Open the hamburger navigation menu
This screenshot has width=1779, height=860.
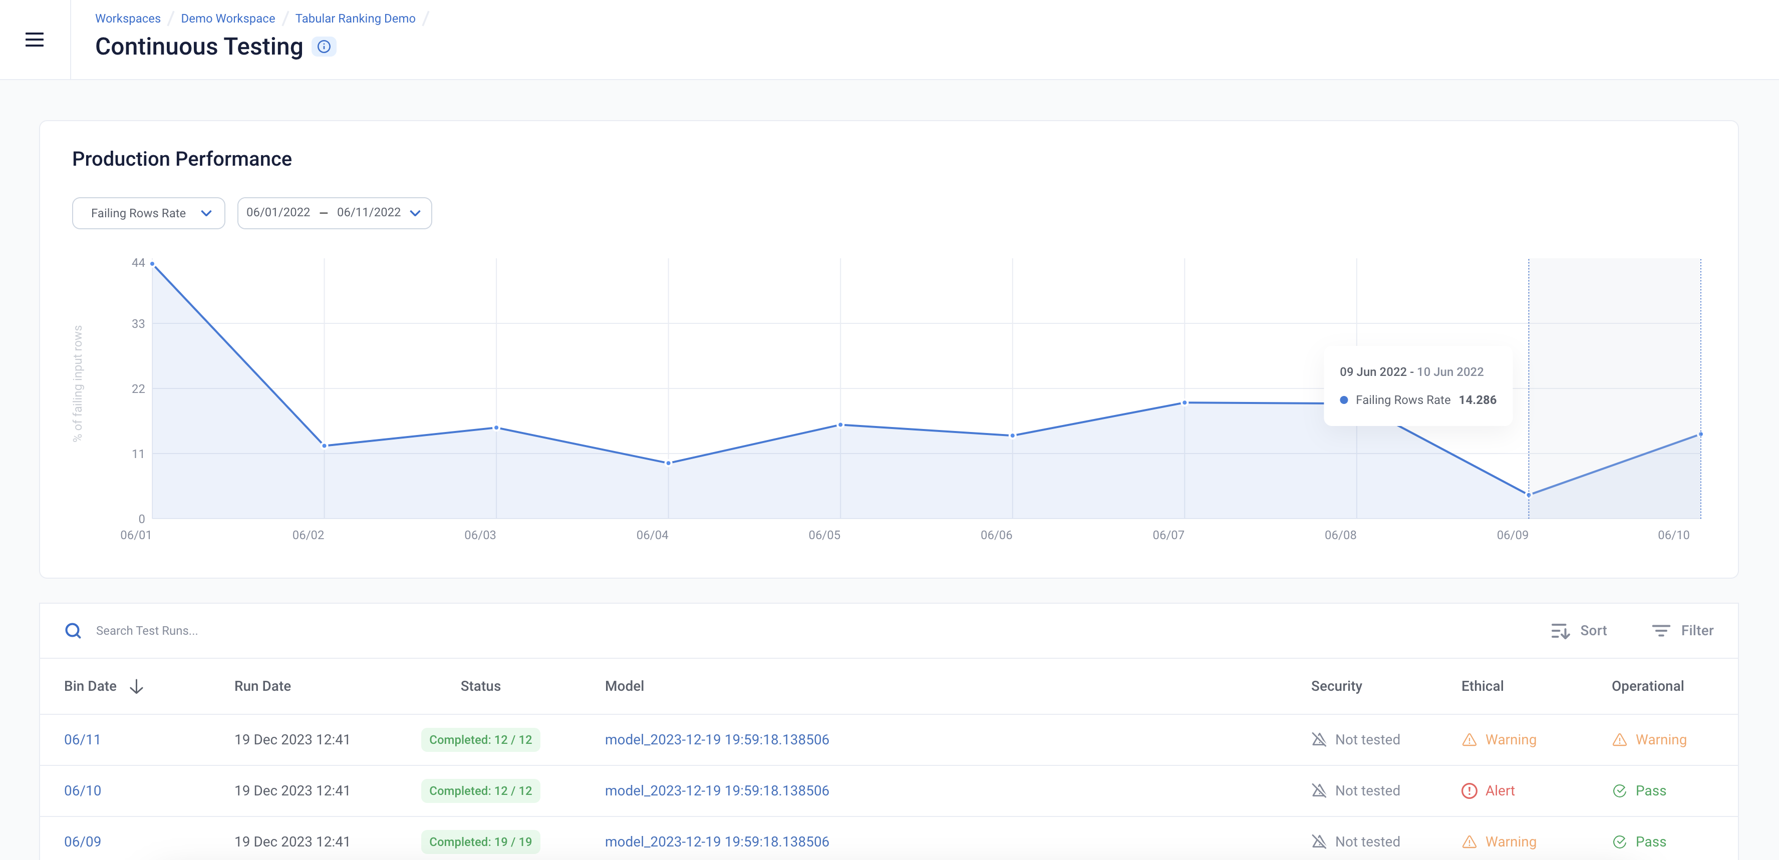pyautogui.click(x=35, y=40)
